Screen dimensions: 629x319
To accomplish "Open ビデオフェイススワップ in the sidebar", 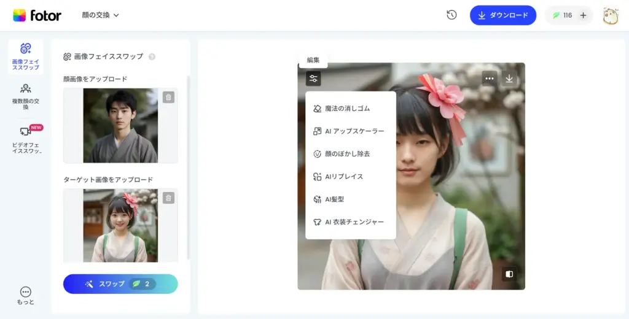I will click(x=26, y=139).
